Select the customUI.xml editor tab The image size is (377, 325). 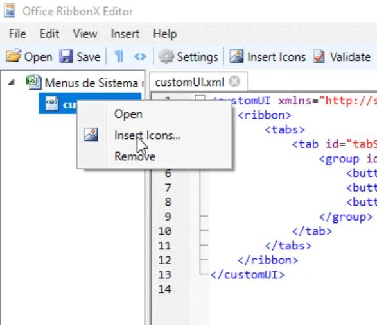[x=189, y=82]
